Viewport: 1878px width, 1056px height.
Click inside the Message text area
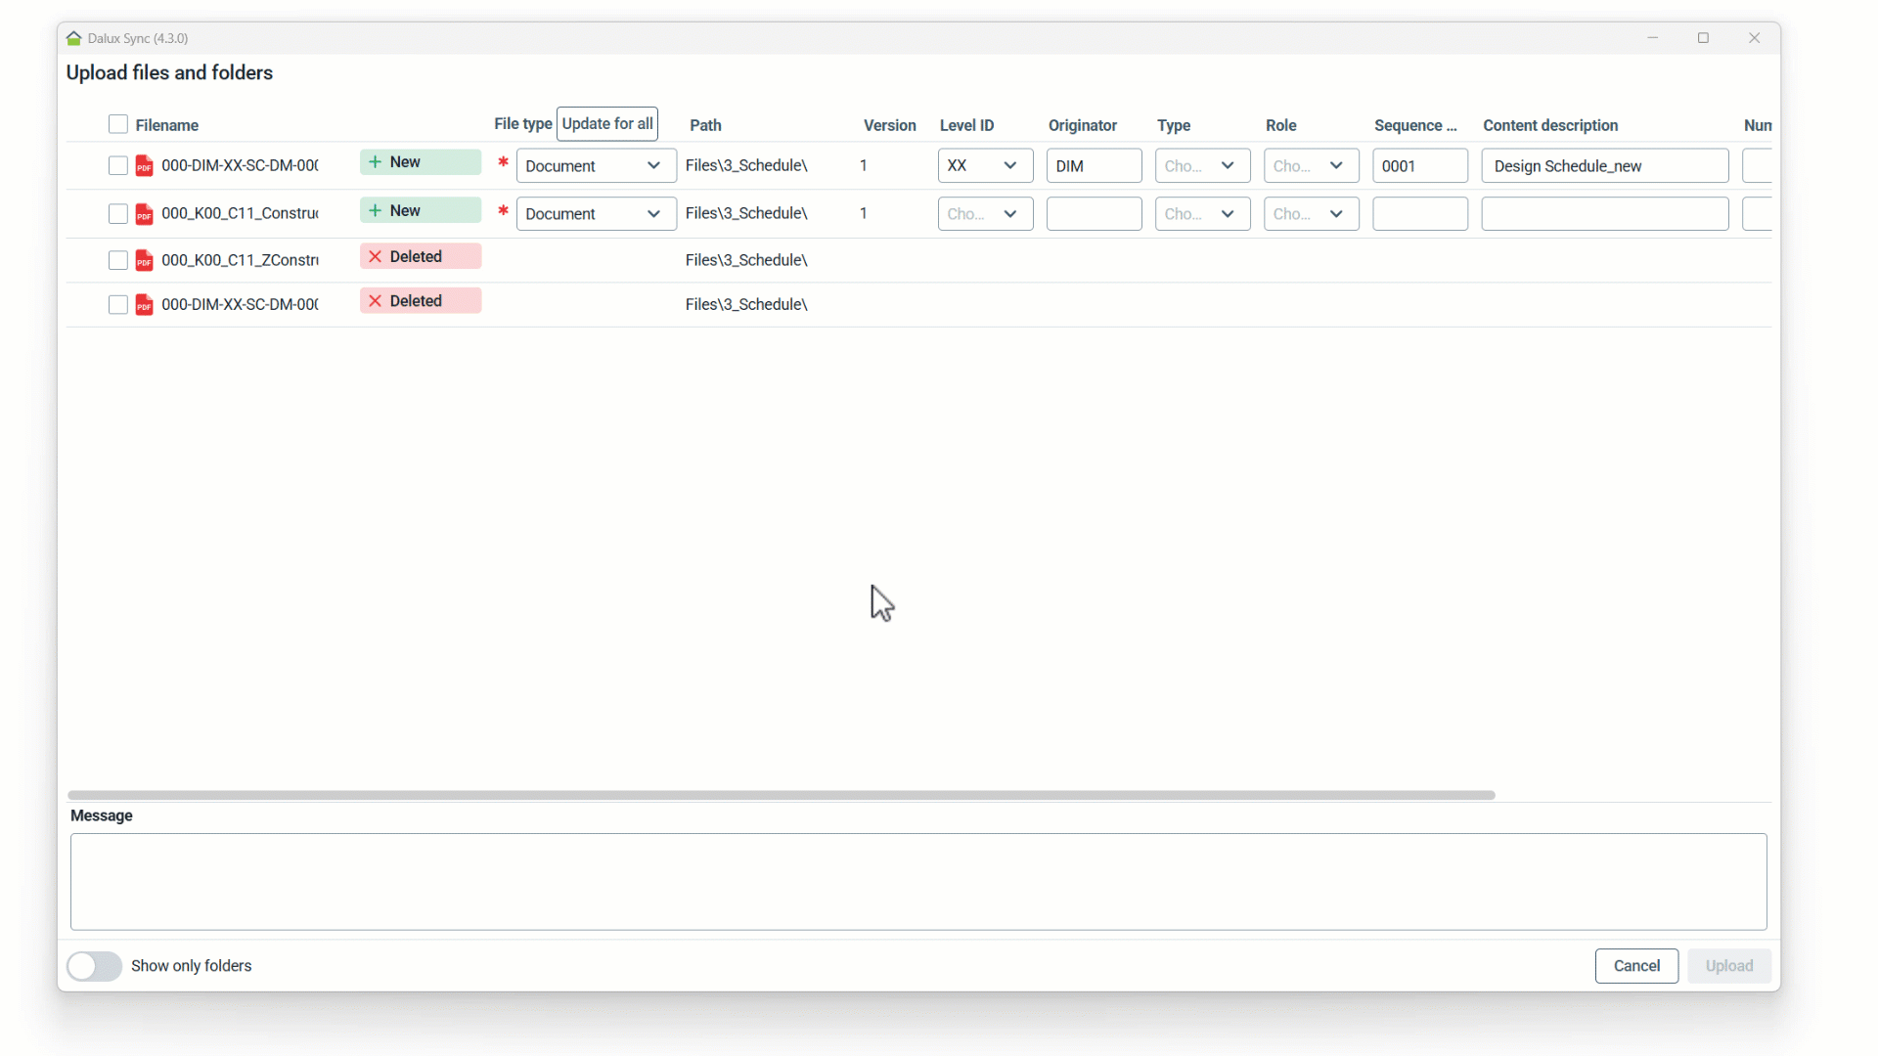pyautogui.click(x=919, y=881)
